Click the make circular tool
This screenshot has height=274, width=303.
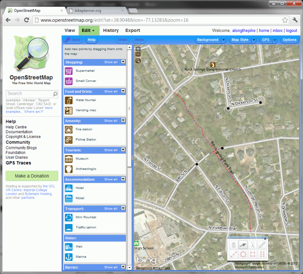[243, 254]
